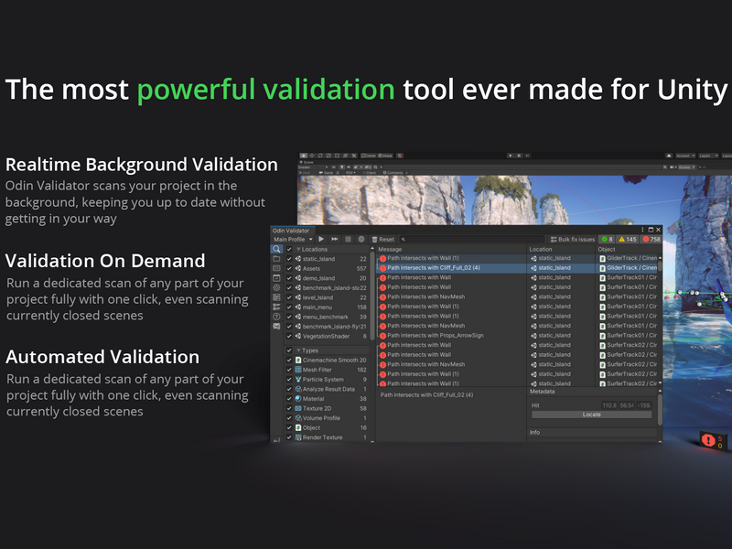Screen dimensions: 732x549
Task: Open the gear settings icon in Validator sidebar
Action: point(276,287)
